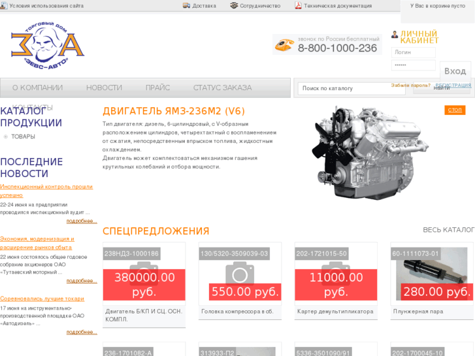Screen dimensions: 475x356
Task: Click part number 130/5320-3509039-03 label
Action: [234, 253]
